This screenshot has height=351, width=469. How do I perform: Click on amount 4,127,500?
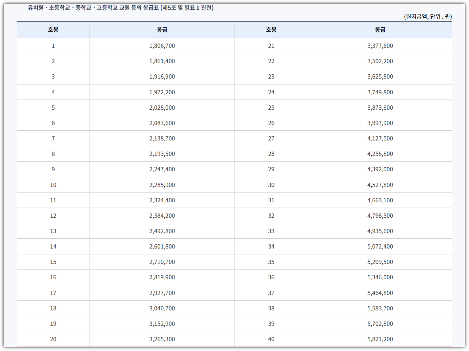pyautogui.click(x=380, y=139)
